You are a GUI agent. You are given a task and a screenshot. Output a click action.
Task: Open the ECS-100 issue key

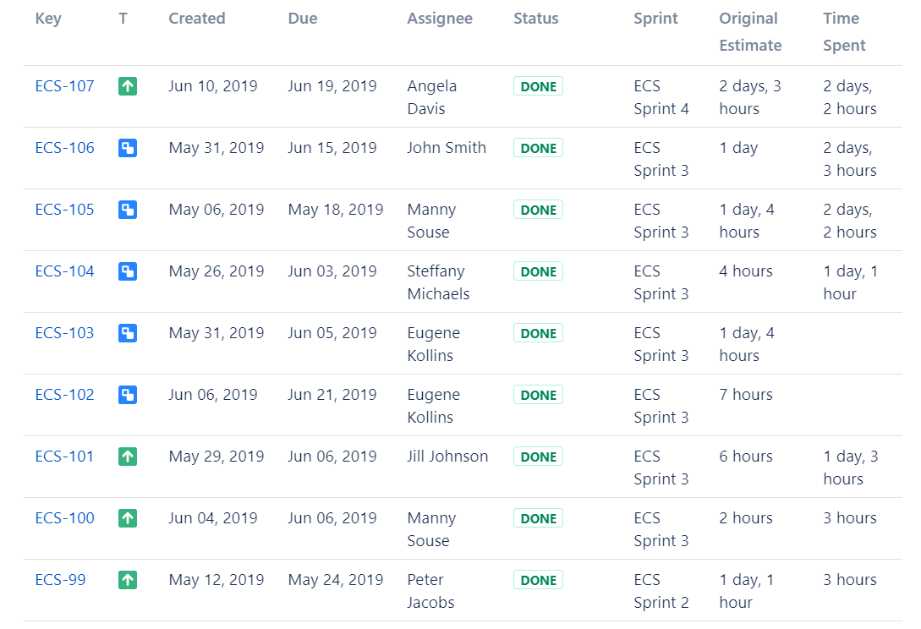click(x=64, y=518)
